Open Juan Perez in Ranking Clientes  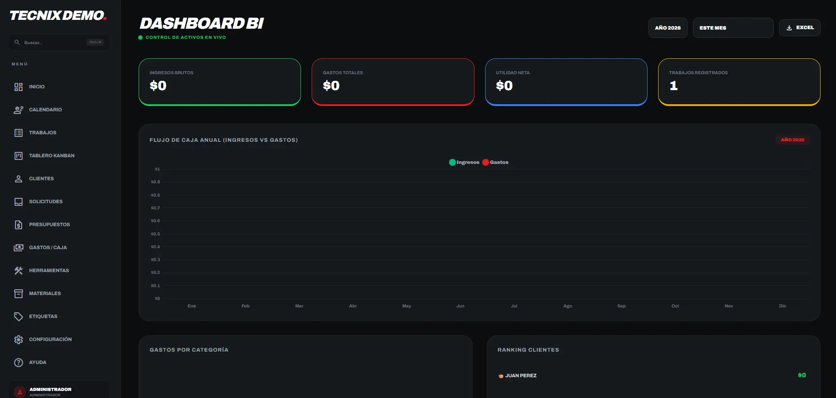click(x=521, y=376)
